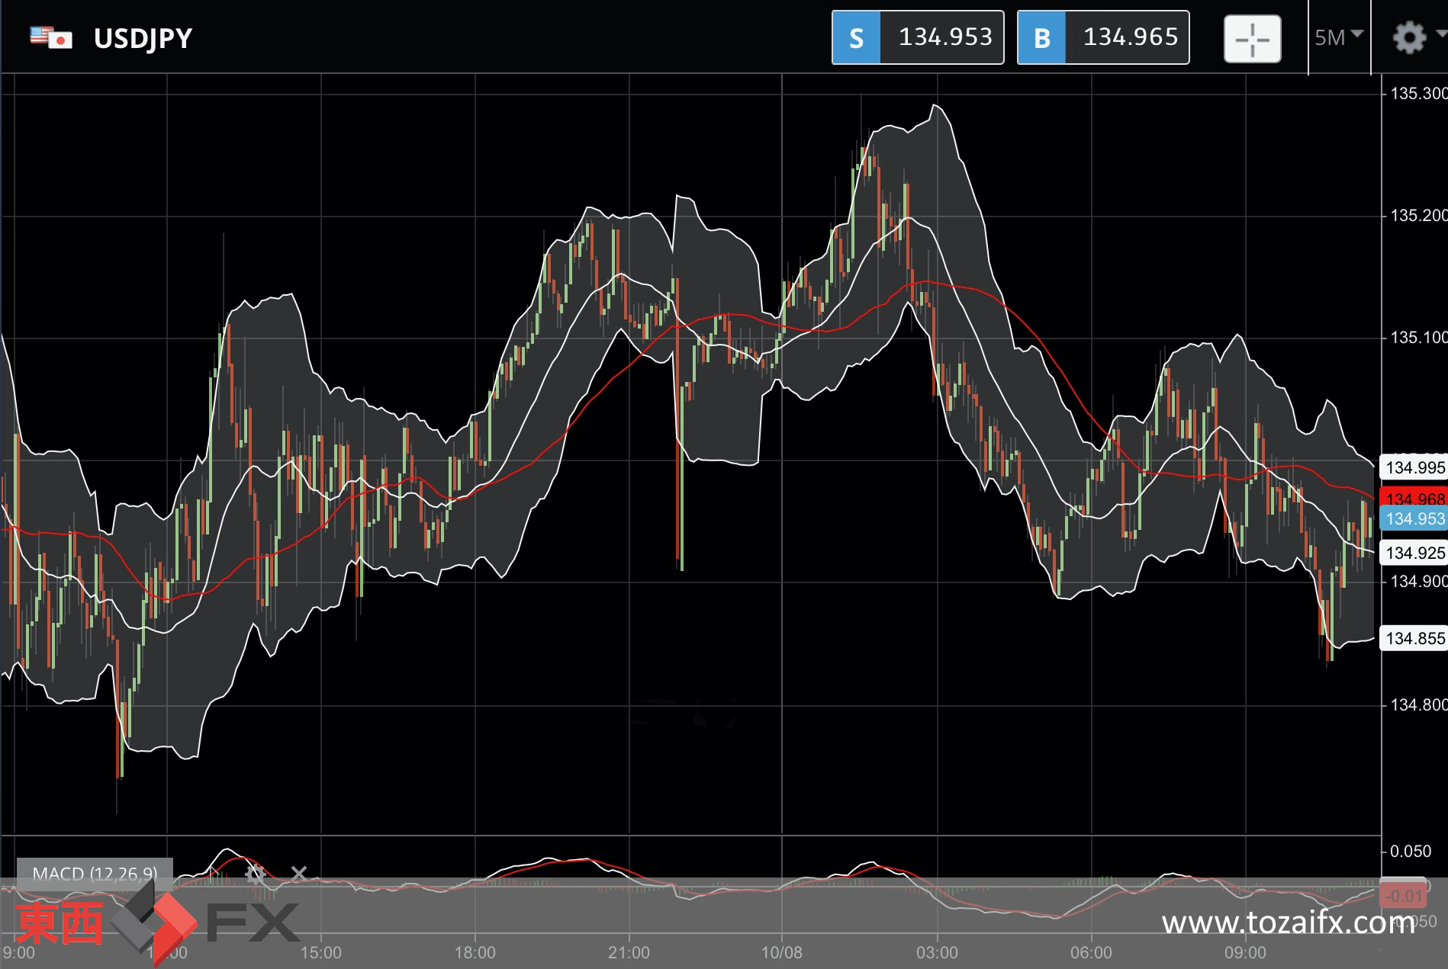Click the sell price 134.953
Image resolution: width=1448 pixels, height=969 pixels.
coord(944,37)
